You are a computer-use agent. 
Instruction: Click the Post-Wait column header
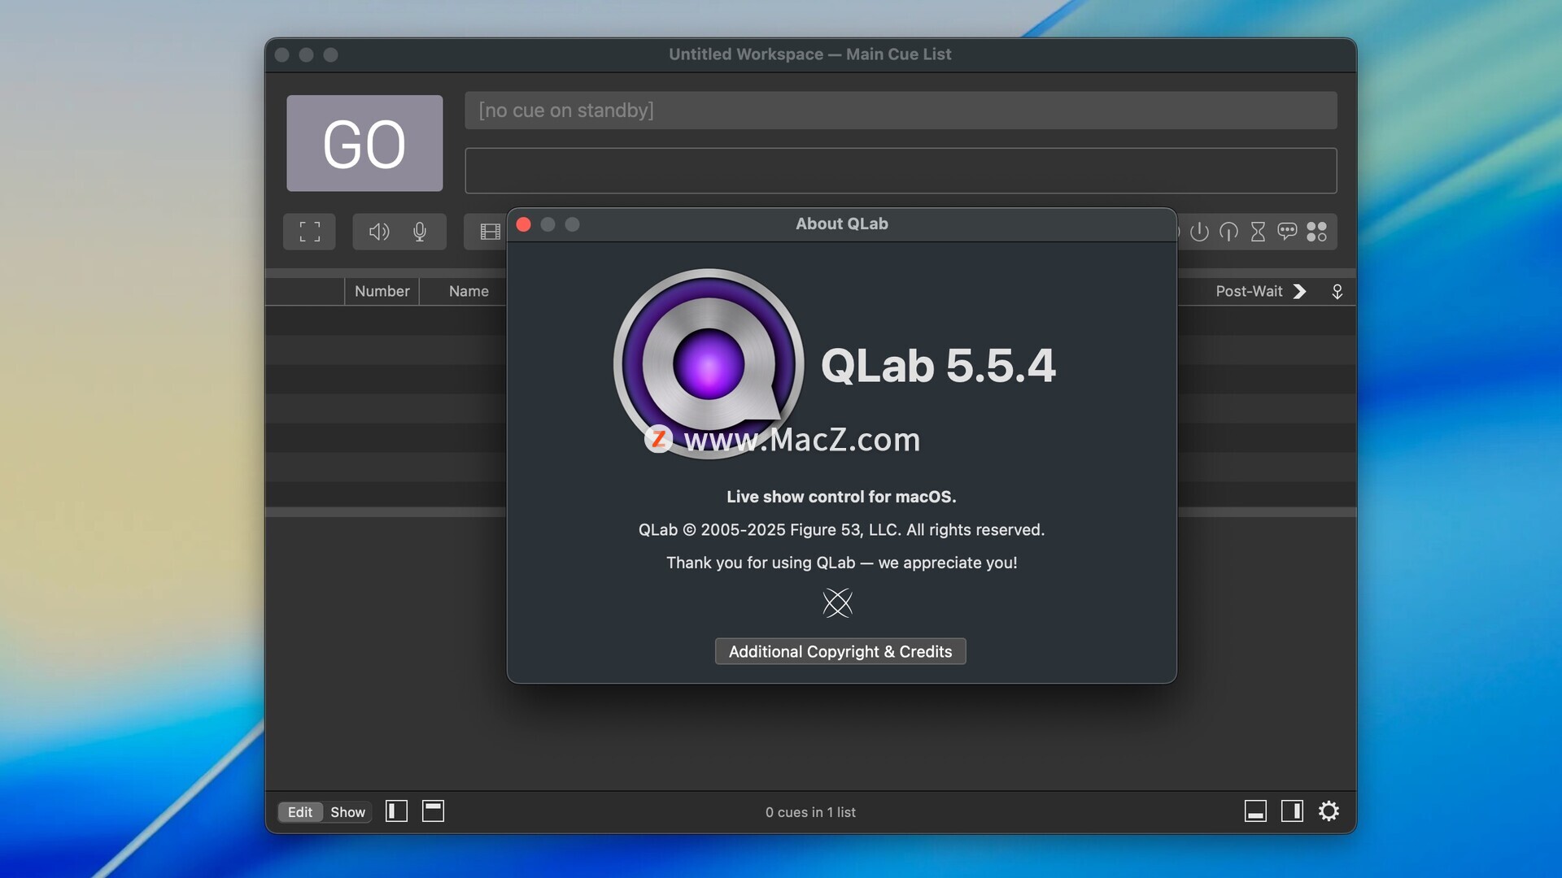1249,291
